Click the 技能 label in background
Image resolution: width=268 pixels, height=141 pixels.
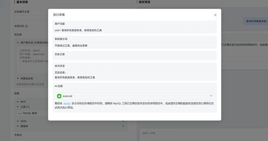(x=17, y=93)
